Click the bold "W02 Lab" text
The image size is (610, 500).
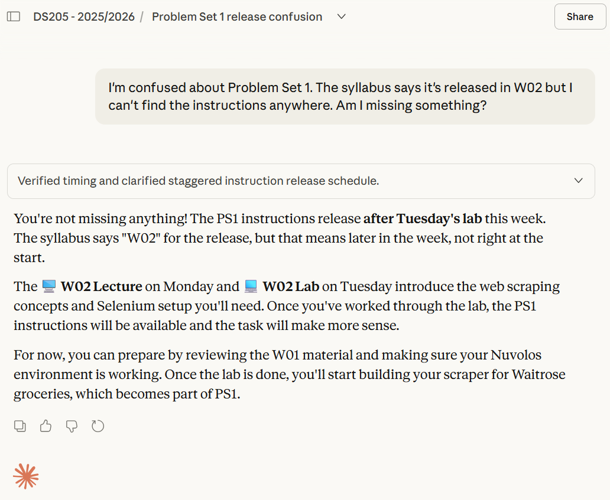click(291, 287)
